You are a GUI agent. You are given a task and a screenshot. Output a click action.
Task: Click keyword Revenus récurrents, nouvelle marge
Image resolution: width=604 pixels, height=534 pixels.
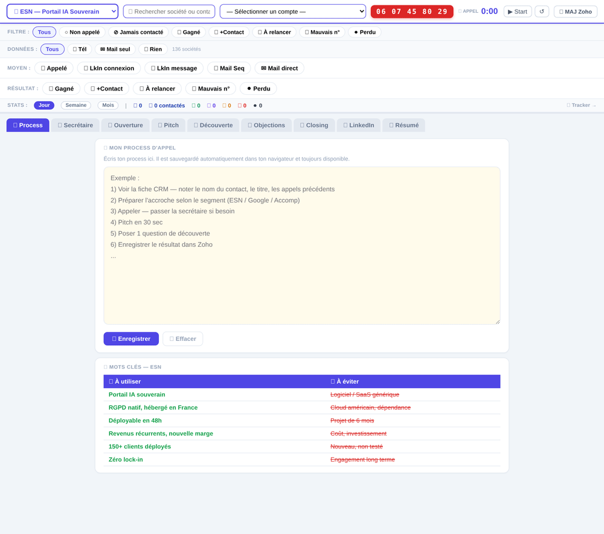(x=161, y=434)
